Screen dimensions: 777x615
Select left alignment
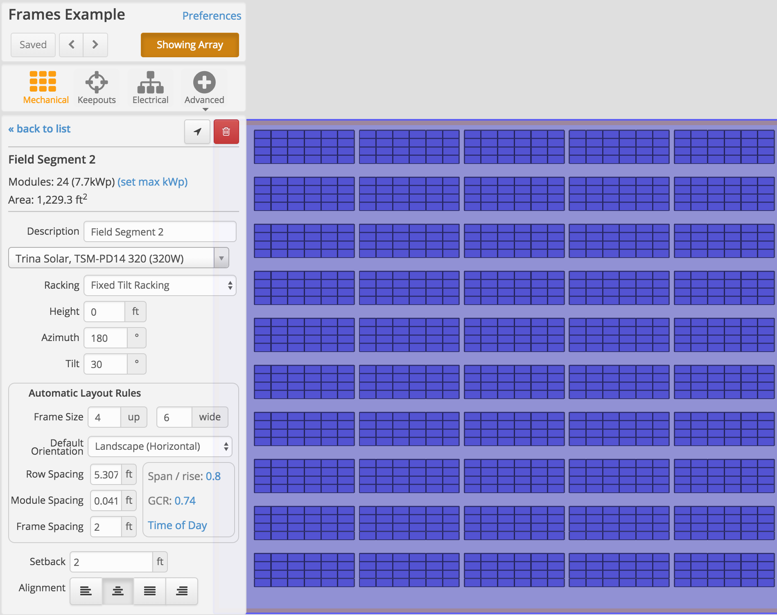(86, 591)
